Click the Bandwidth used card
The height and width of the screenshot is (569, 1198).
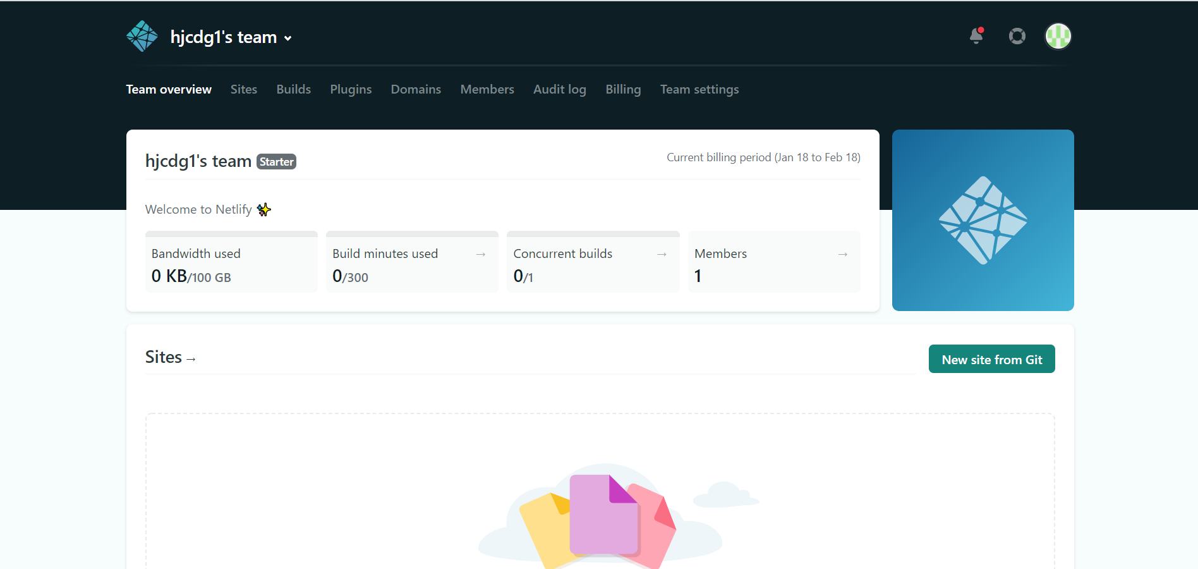pyautogui.click(x=231, y=262)
